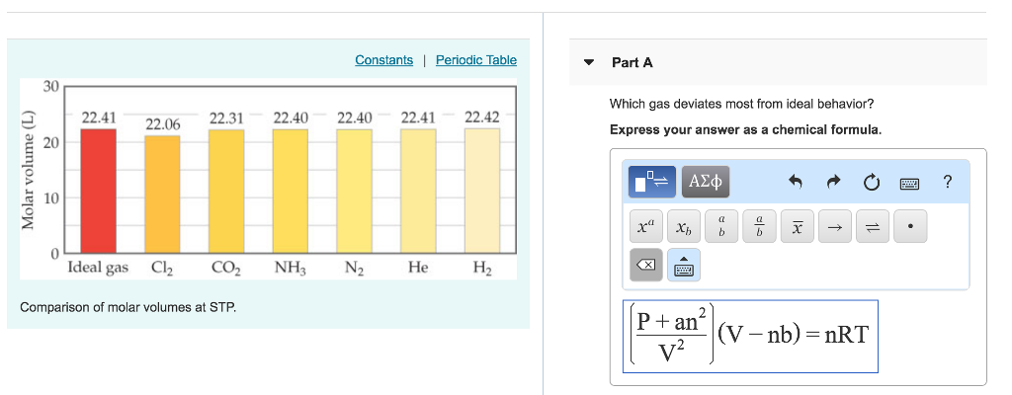This screenshot has height=395, width=1012.
Task: Open help via the question mark
Action: point(947,182)
